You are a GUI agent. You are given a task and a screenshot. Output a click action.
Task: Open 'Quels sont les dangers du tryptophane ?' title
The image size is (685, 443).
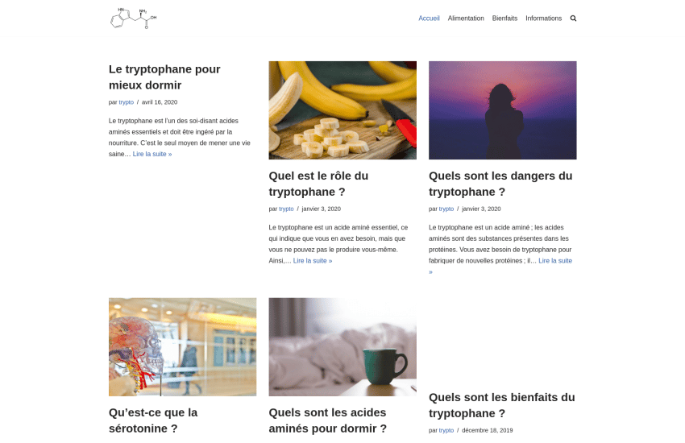click(x=500, y=184)
